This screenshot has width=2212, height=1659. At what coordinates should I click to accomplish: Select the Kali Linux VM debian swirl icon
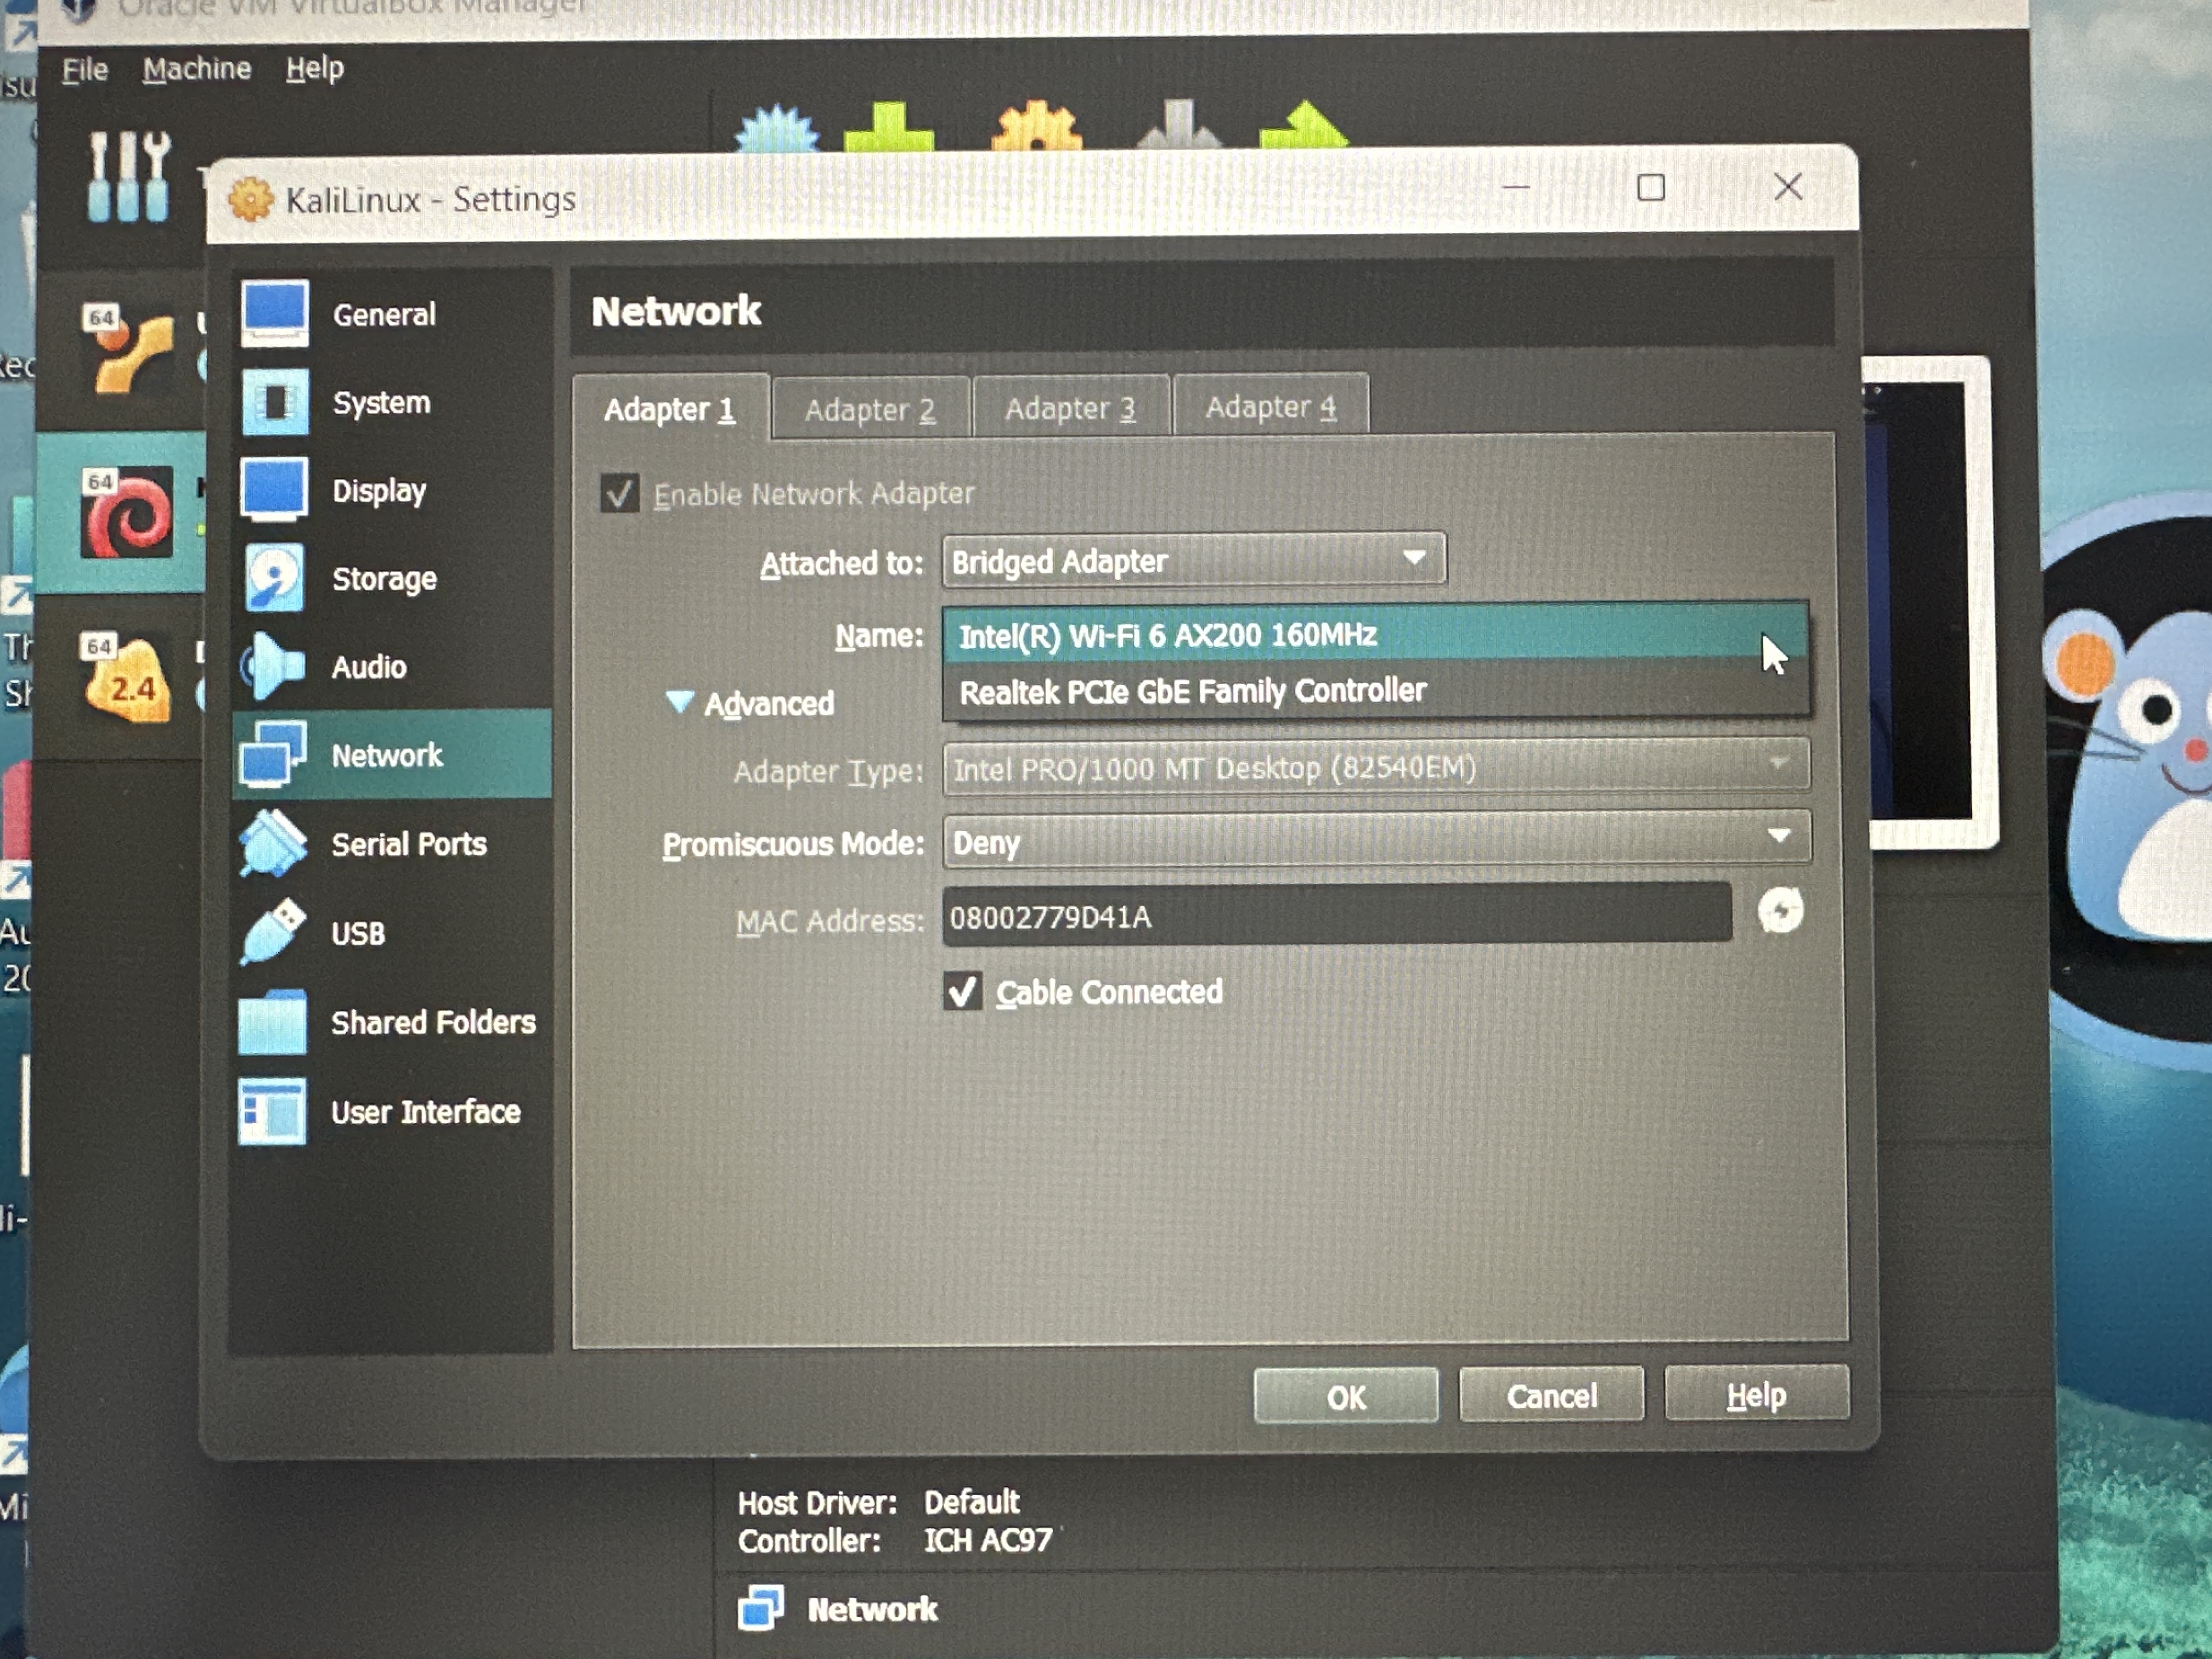point(127,513)
